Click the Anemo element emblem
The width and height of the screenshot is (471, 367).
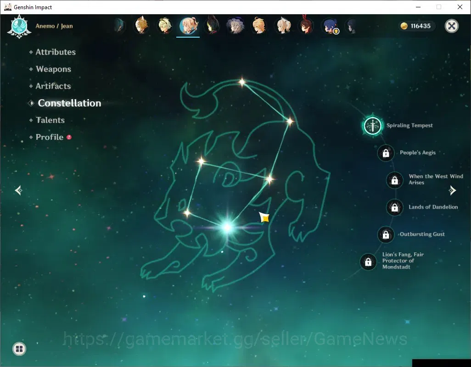point(19,27)
